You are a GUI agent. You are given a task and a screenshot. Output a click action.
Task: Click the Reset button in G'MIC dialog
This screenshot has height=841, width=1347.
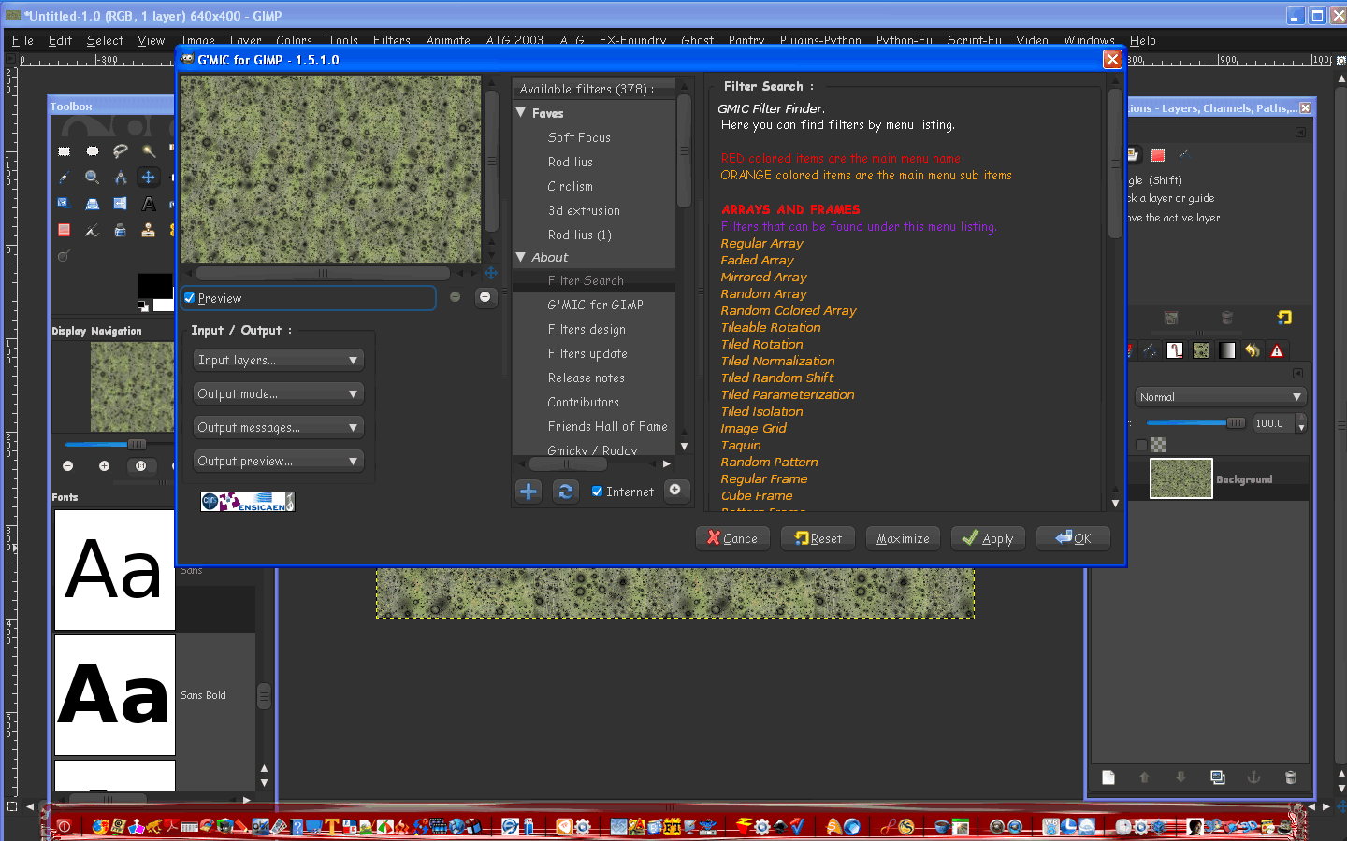pyautogui.click(x=818, y=538)
